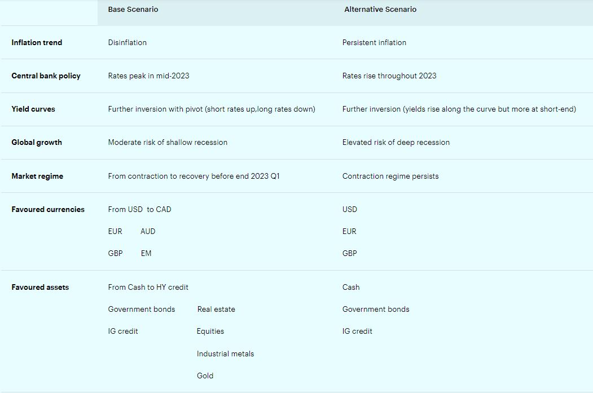
Task: Click the Global growth row label
Action: 37,142
